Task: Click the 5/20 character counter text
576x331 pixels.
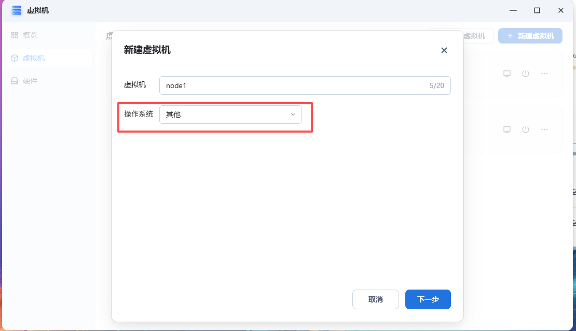Action: tap(436, 85)
